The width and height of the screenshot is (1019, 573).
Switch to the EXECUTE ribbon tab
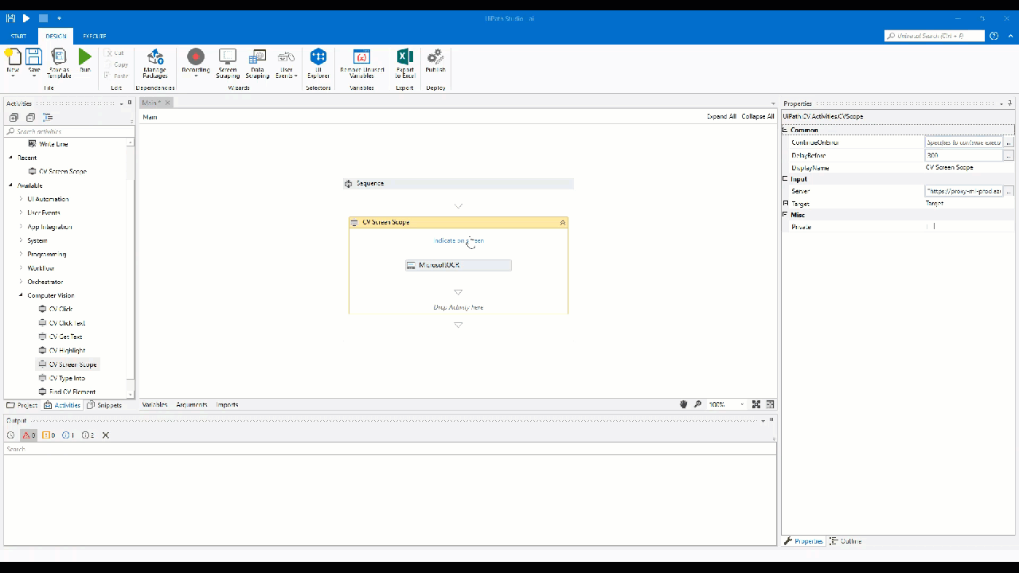click(x=94, y=36)
